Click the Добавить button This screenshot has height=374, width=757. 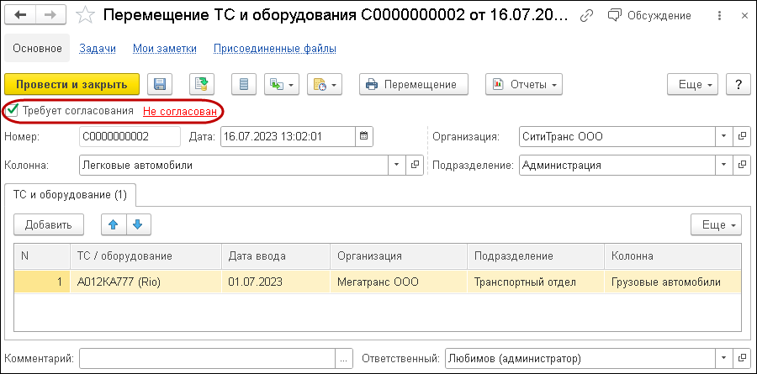coord(48,225)
